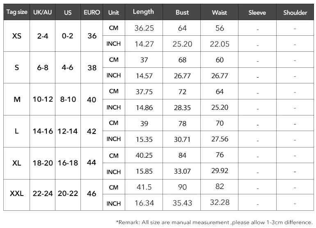The width and height of the screenshot is (316, 228).
Task: Select the Shoulder column header
Action: click(295, 12)
